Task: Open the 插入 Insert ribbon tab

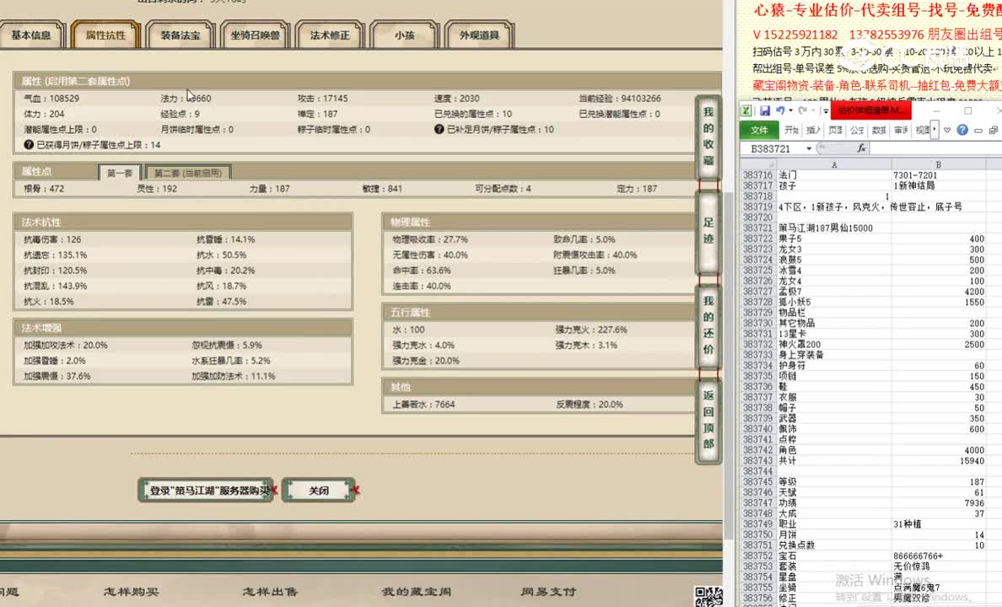Action: pyautogui.click(x=813, y=130)
